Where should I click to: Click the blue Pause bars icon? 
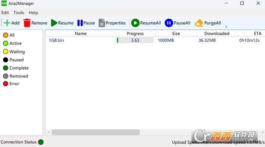(x=80, y=23)
